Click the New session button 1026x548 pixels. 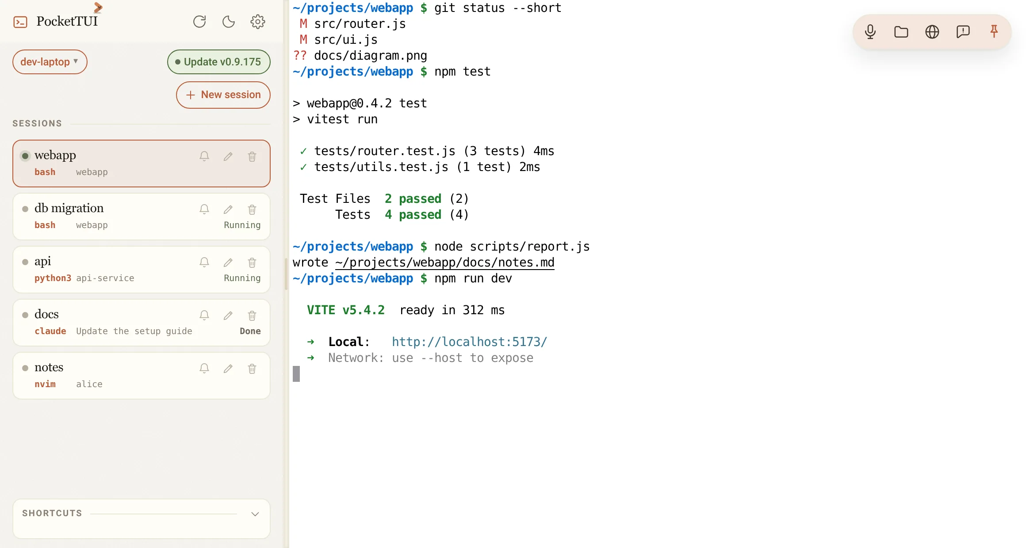pyautogui.click(x=223, y=95)
